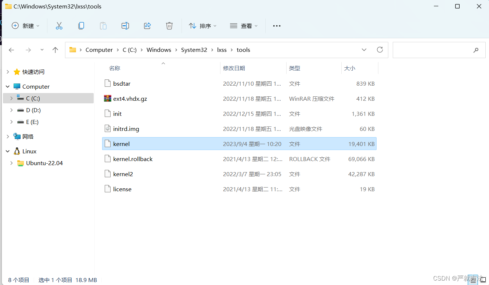Click the Cut icon on the toolbar
This screenshot has height=285, width=489.
coord(59,26)
